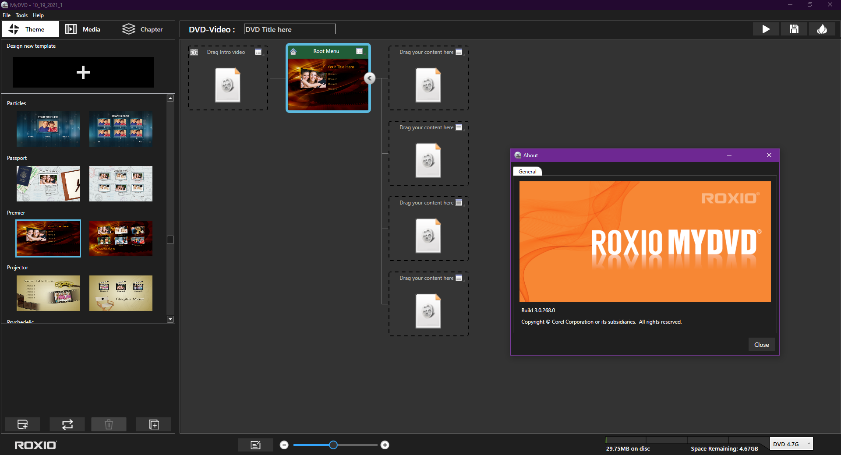Click Close button in About dialog
This screenshot has height=455, width=841.
click(x=761, y=345)
